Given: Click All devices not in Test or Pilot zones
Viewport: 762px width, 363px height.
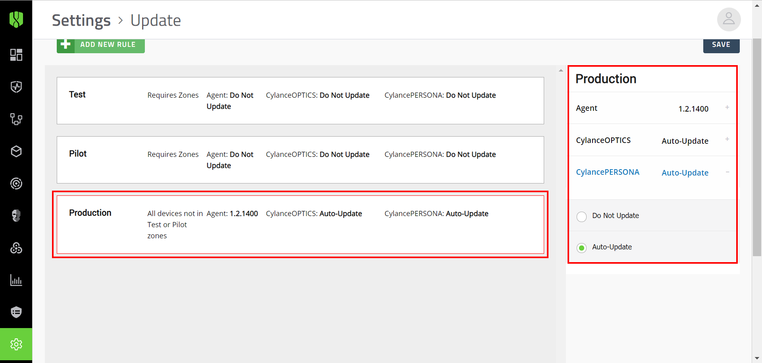Looking at the screenshot, I should coord(175,225).
